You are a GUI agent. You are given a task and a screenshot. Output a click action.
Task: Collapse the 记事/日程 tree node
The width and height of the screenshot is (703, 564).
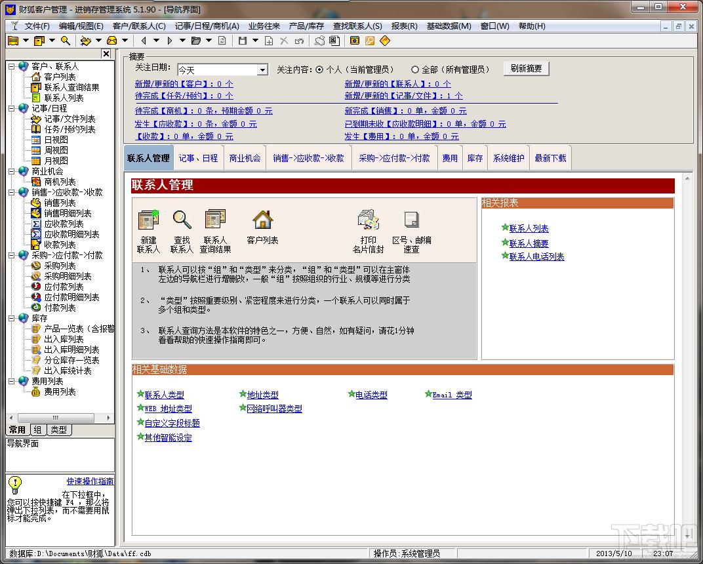pyautogui.click(x=12, y=108)
